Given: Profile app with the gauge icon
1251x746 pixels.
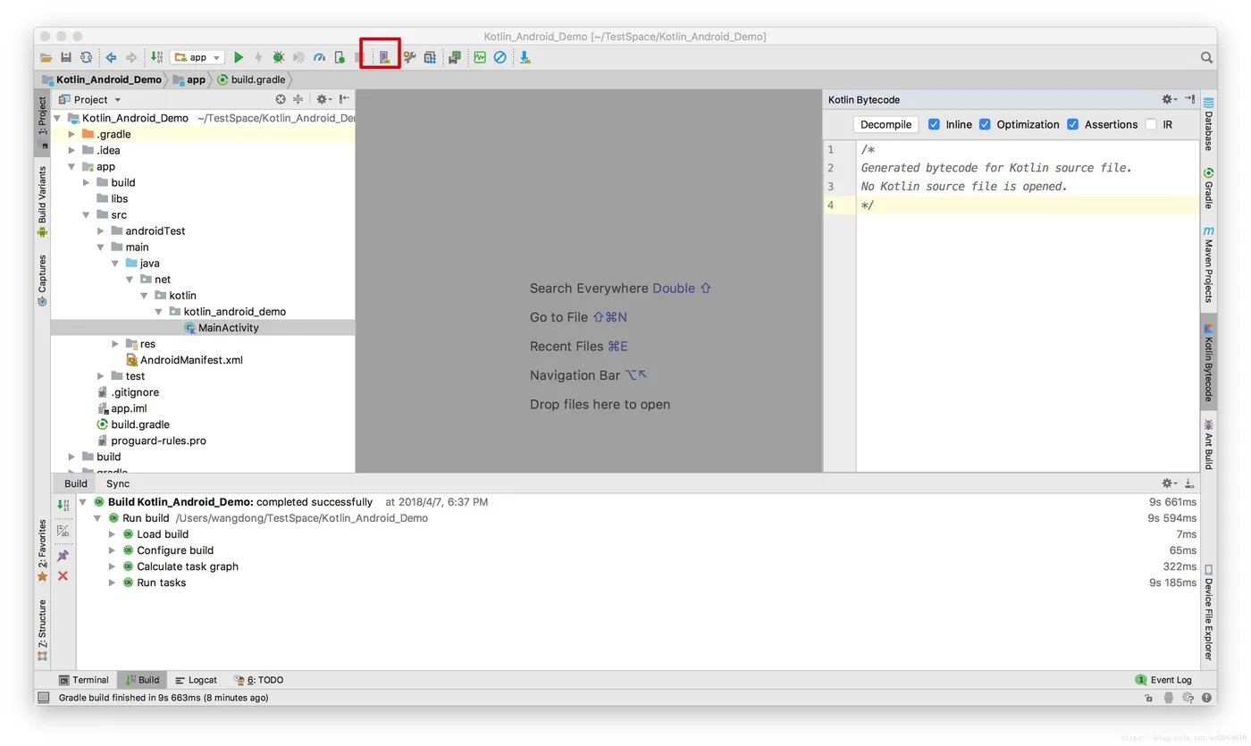Looking at the screenshot, I should coord(319,57).
